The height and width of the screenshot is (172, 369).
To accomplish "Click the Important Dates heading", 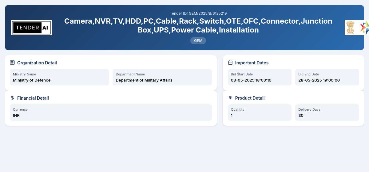I will click(252, 63).
